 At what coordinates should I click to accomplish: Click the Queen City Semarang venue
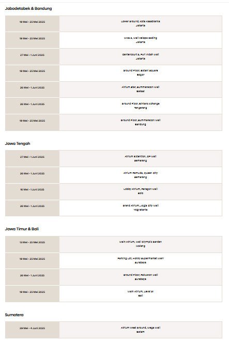tap(141, 175)
